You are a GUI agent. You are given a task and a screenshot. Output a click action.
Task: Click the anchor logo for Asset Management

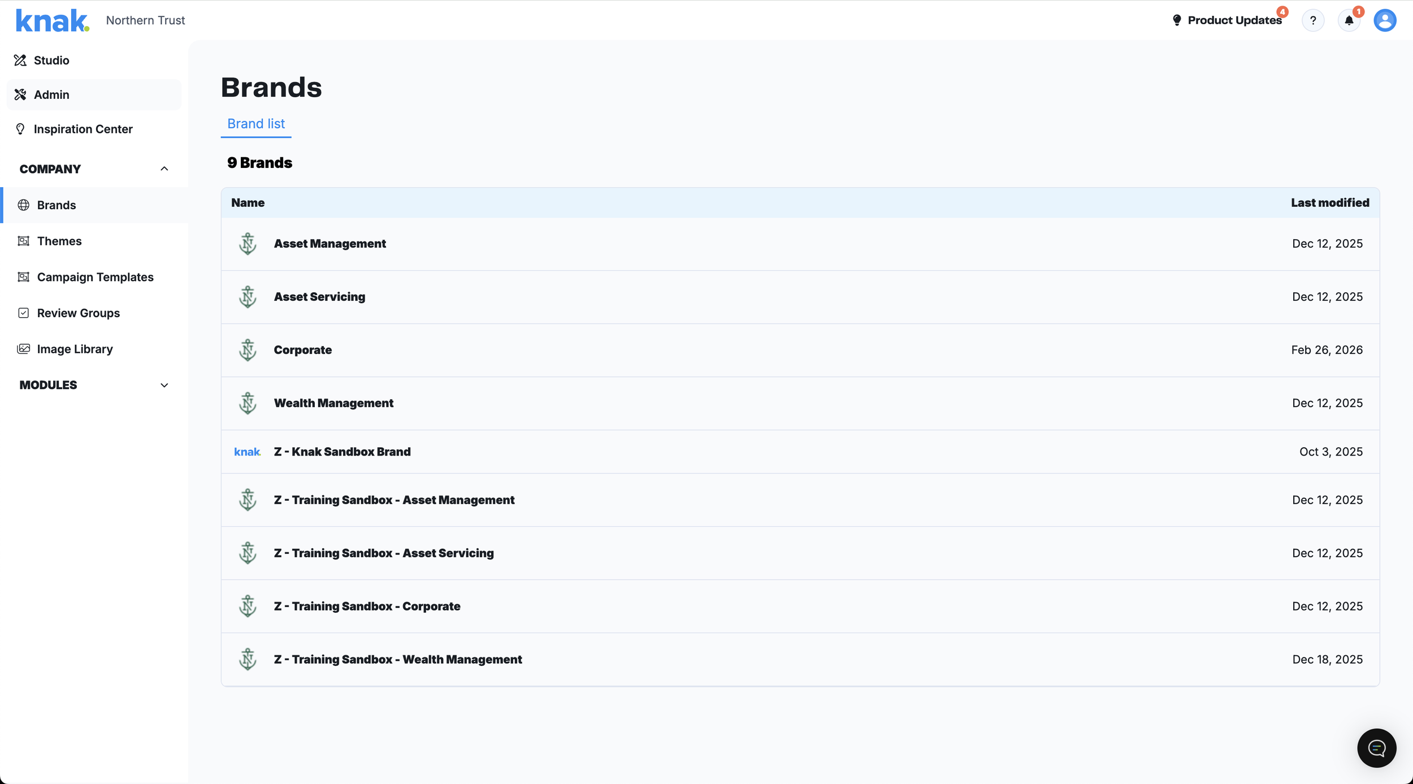[248, 244]
